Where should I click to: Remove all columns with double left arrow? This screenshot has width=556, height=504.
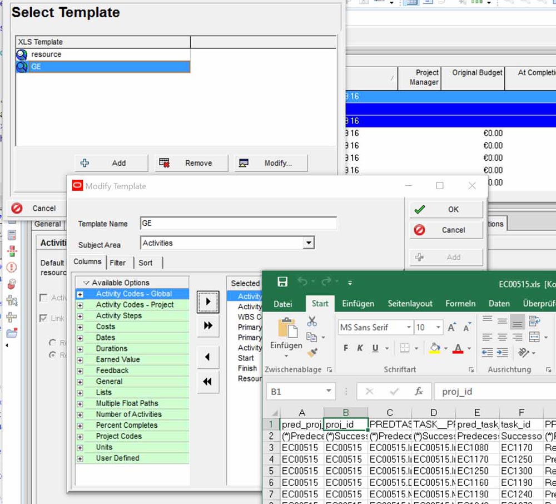(x=208, y=381)
